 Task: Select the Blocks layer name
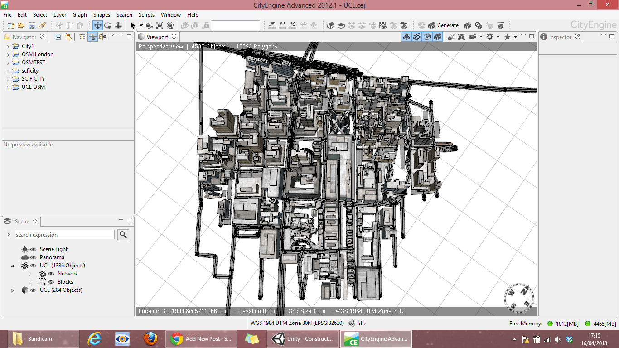tap(65, 282)
